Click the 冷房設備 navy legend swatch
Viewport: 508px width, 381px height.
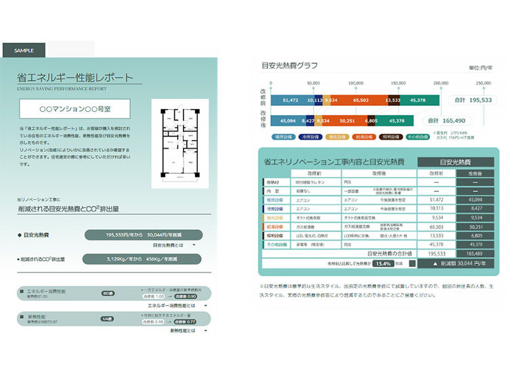pos(310,137)
